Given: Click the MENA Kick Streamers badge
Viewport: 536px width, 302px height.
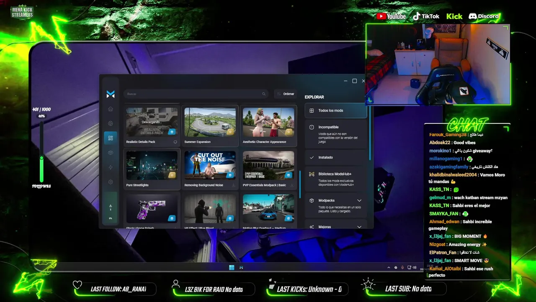Looking at the screenshot, I should tap(22, 12).
